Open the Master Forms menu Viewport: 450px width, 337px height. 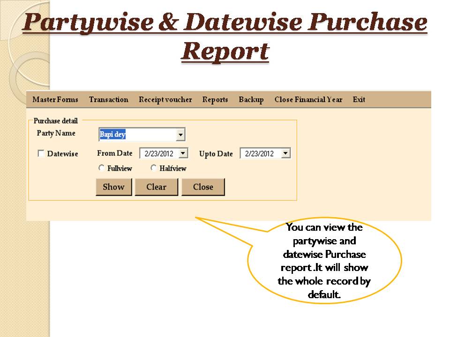[55, 99]
